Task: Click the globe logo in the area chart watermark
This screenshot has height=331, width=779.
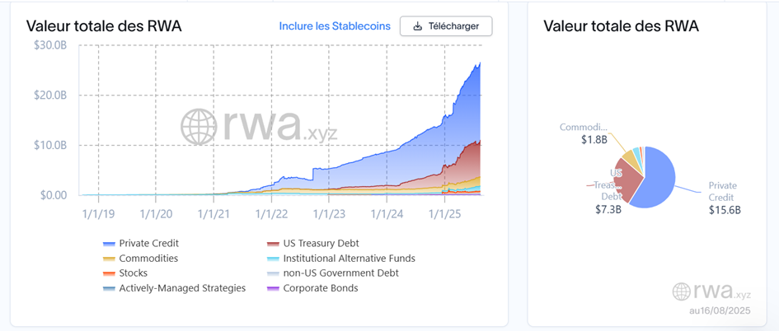Action: coord(200,127)
